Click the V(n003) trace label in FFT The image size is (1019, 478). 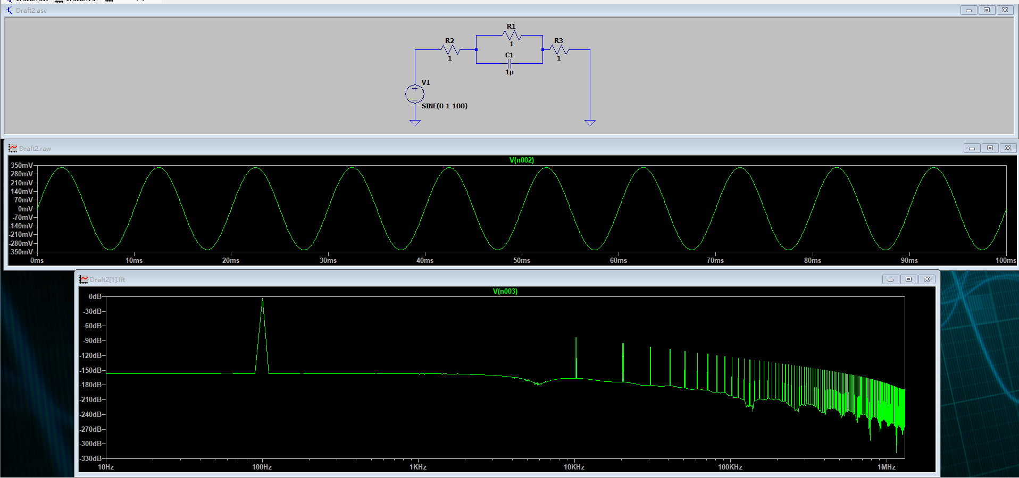click(505, 292)
